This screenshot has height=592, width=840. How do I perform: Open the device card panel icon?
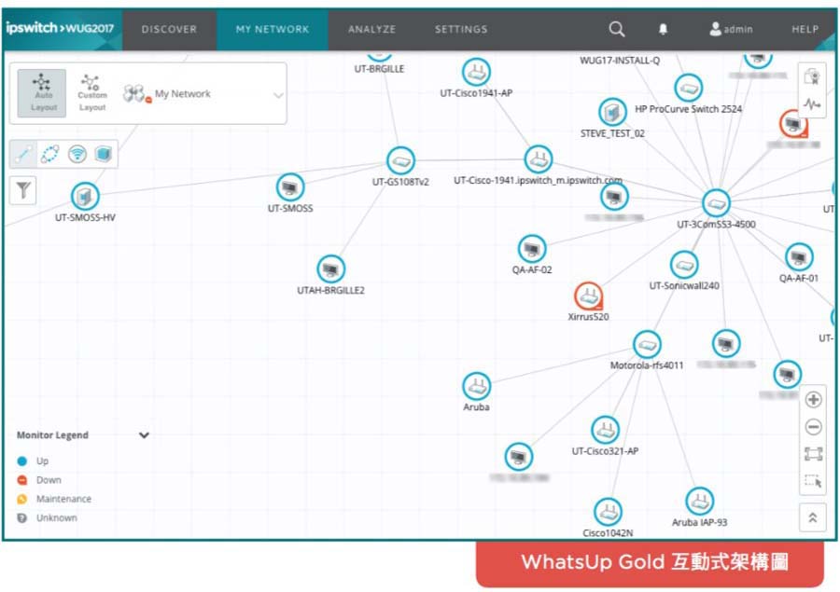tap(812, 76)
